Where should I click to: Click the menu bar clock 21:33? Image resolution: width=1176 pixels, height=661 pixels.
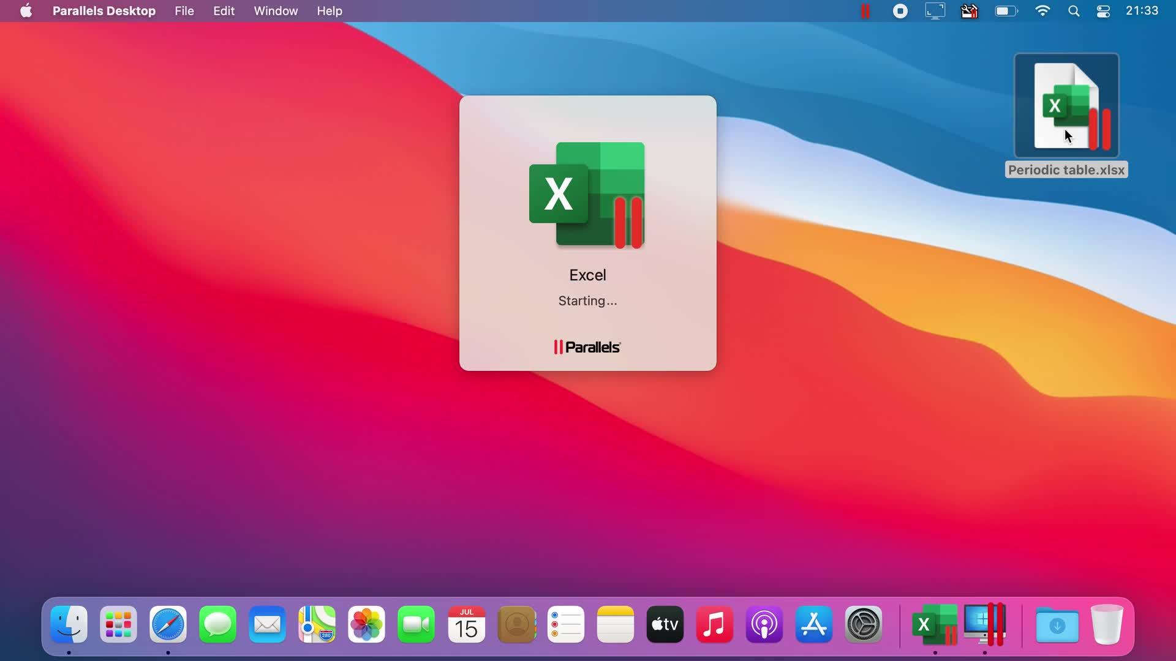click(x=1142, y=11)
